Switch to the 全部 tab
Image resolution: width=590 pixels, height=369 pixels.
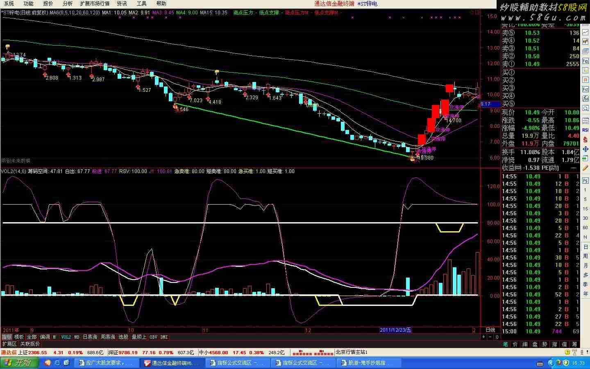(32, 337)
